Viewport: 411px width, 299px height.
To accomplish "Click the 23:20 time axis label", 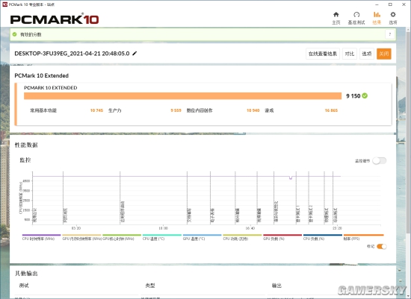I will tap(337, 228).
